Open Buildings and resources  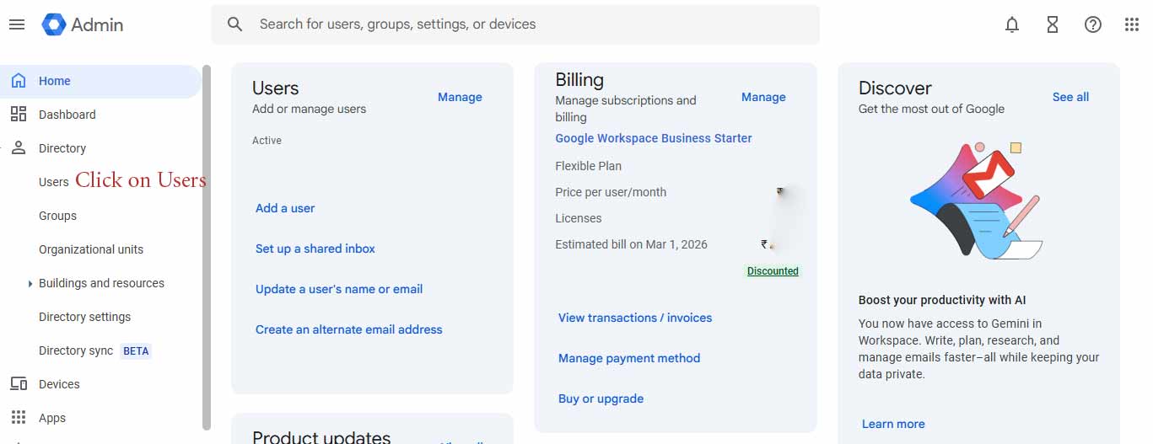(x=101, y=283)
